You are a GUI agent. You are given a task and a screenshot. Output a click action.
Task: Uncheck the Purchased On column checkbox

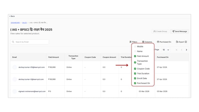point(135,83)
